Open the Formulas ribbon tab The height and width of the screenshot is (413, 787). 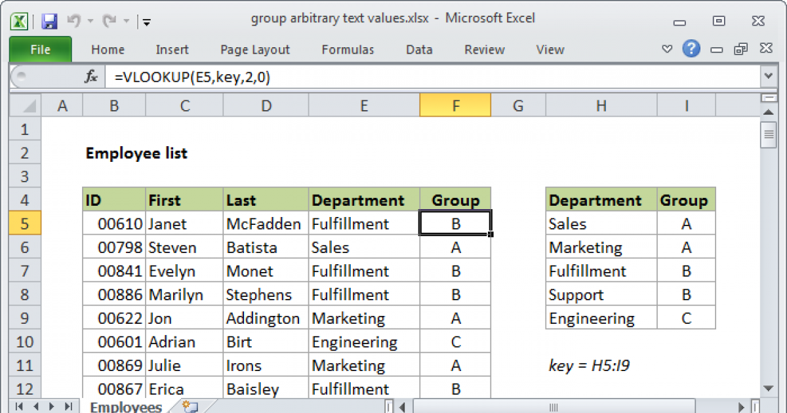348,50
